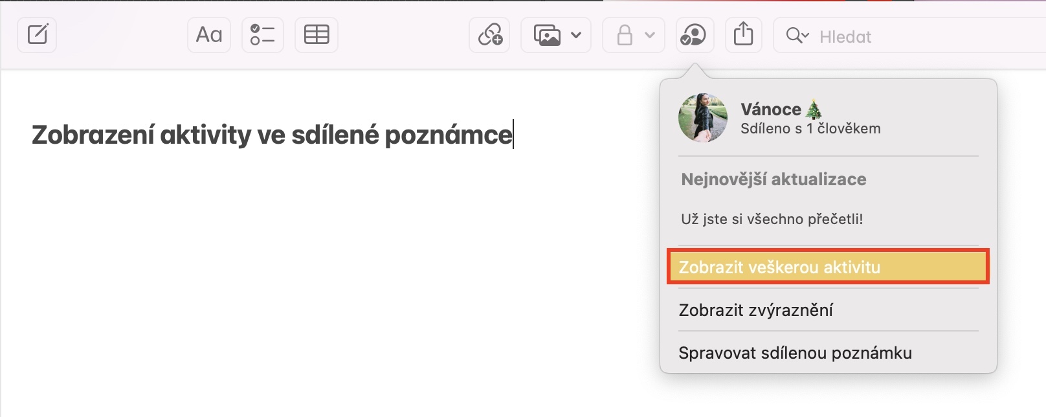The width and height of the screenshot is (1046, 417).
Task: Click the add link icon
Action: [x=490, y=34]
